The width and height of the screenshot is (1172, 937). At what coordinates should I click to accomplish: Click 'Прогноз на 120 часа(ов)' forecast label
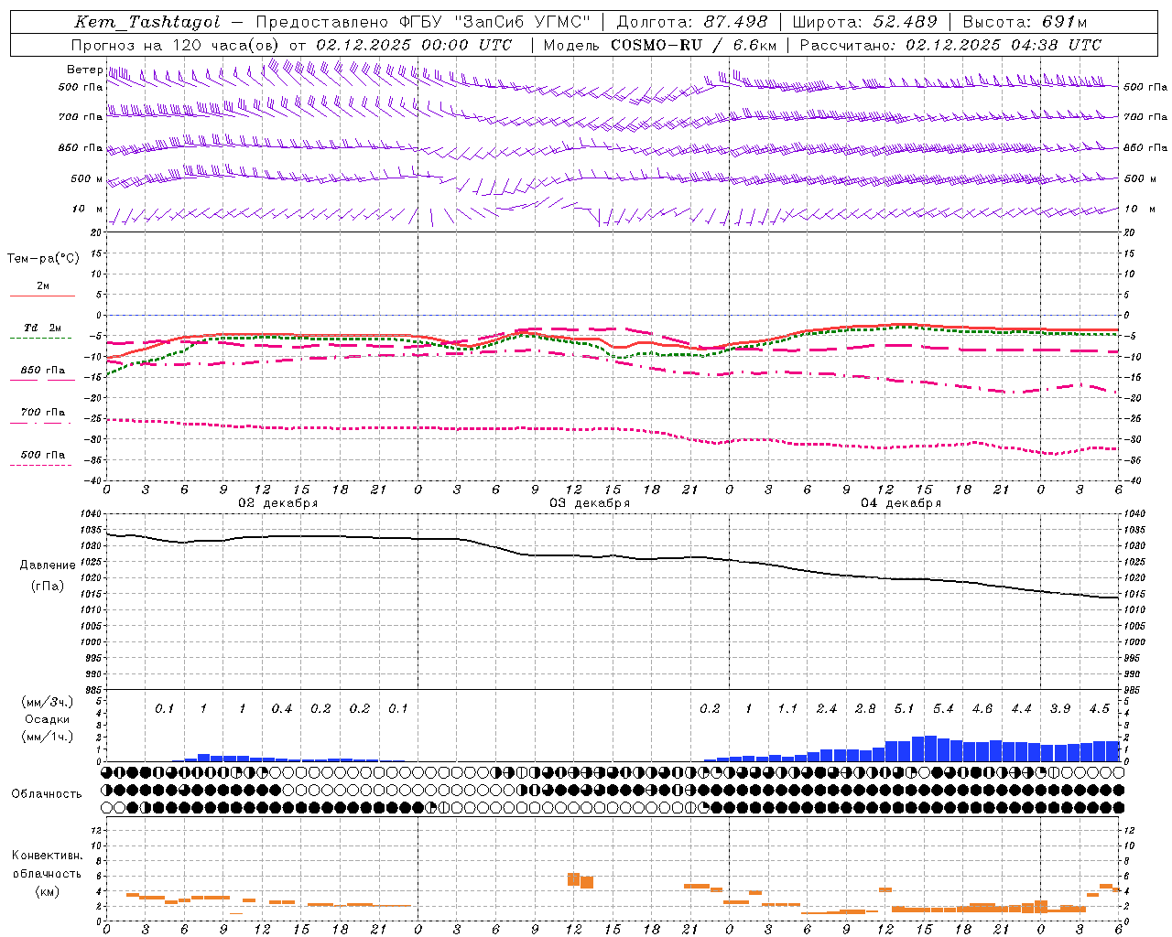(177, 45)
